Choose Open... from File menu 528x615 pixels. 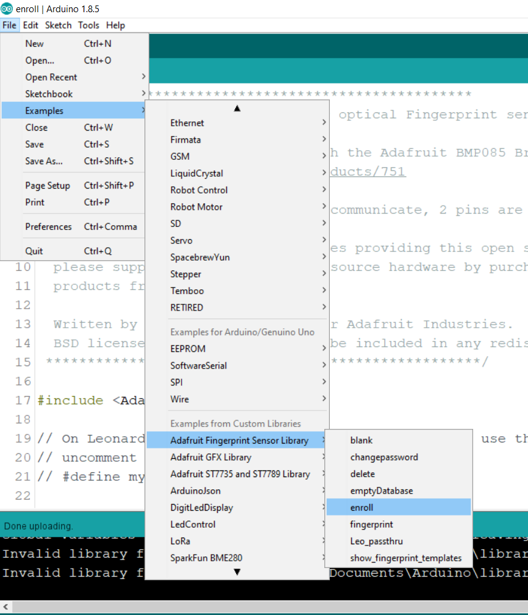point(74,60)
